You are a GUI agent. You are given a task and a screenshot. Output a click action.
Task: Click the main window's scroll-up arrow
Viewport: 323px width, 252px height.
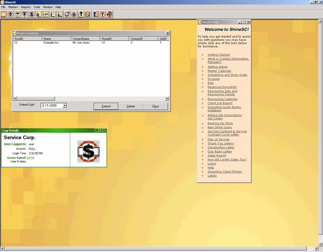[x=320, y=21]
